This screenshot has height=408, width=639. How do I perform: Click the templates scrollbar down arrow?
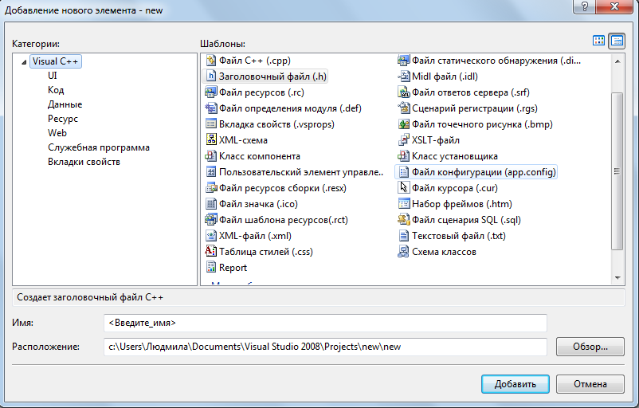[617, 277]
